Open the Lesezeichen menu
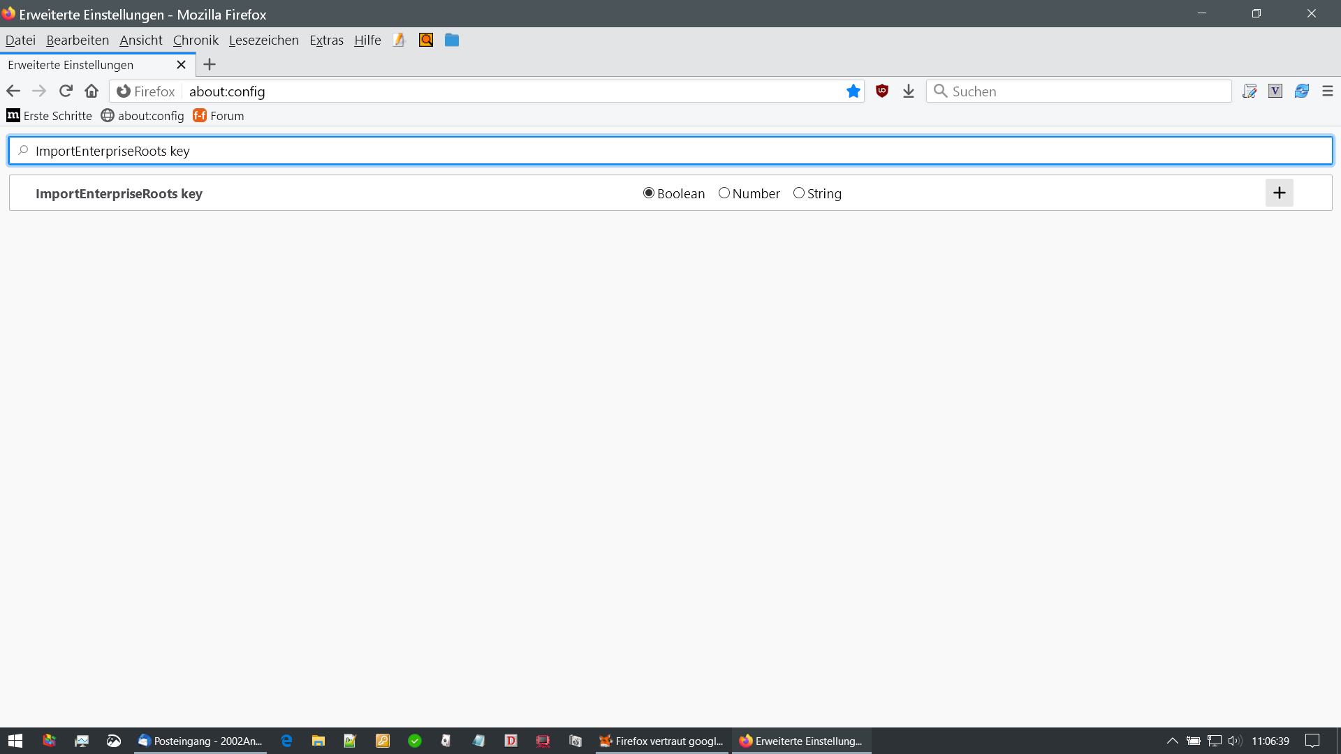1341x754 pixels. click(263, 40)
